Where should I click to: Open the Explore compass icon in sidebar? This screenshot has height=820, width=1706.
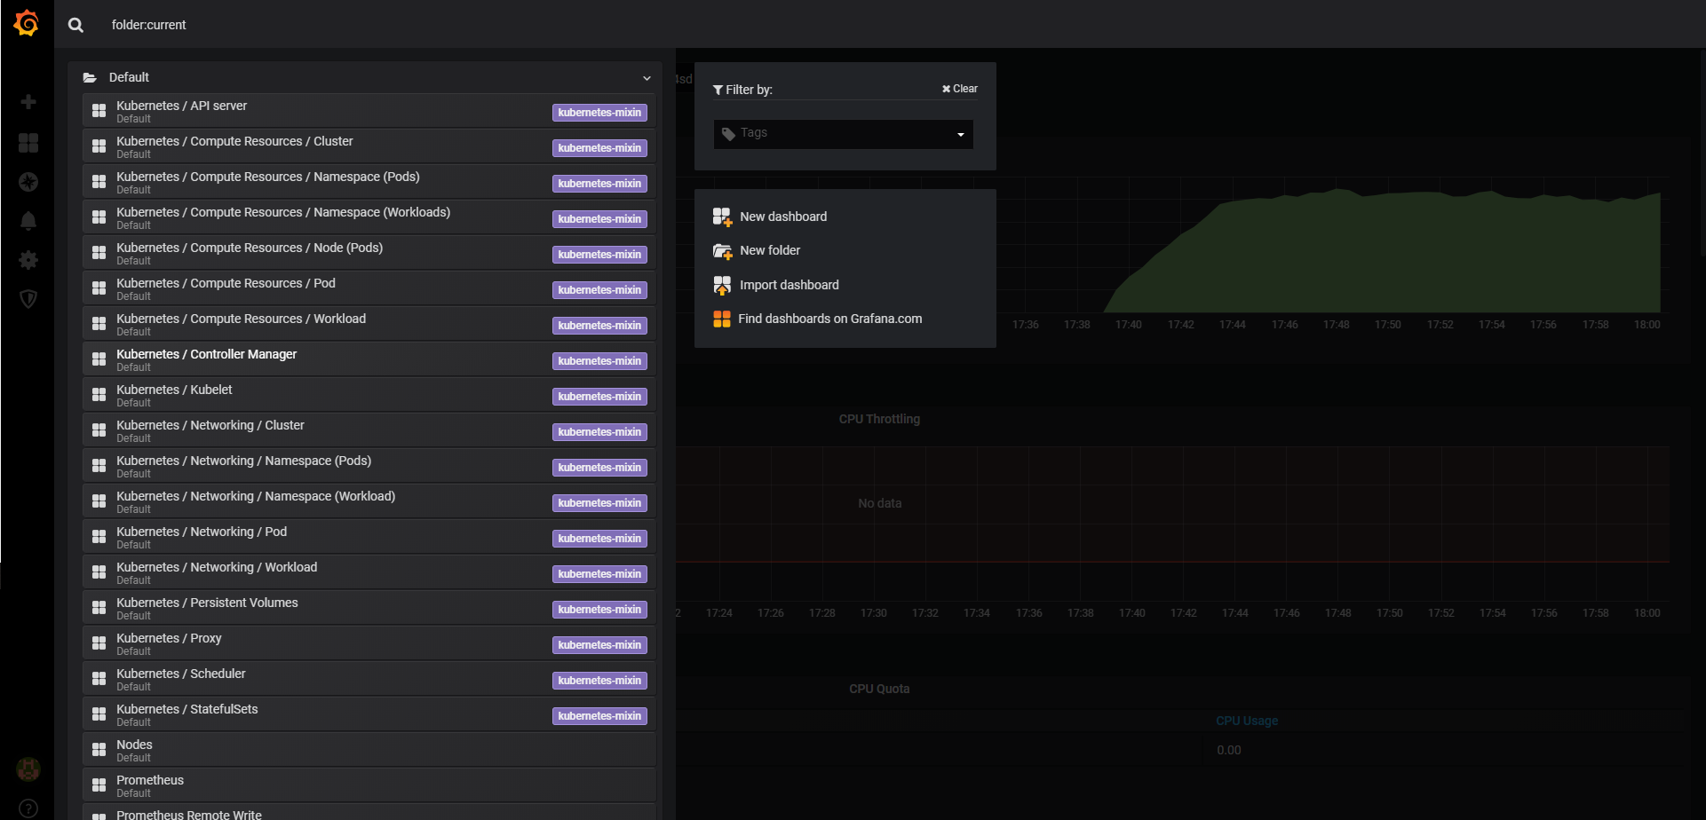(28, 182)
